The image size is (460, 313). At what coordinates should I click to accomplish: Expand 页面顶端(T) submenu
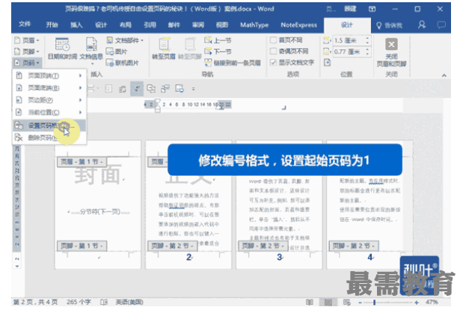[x=49, y=76]
